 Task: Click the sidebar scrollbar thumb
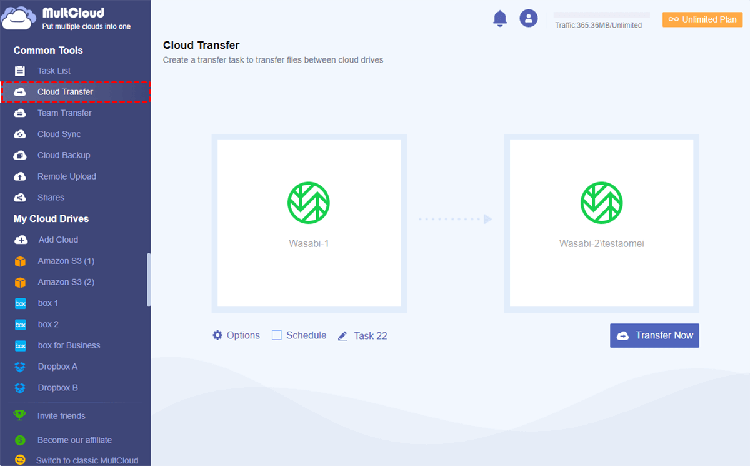point(149,280)
